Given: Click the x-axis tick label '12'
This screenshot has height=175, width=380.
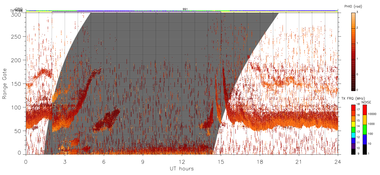Looking at the screenshot, I should (182, 161).
